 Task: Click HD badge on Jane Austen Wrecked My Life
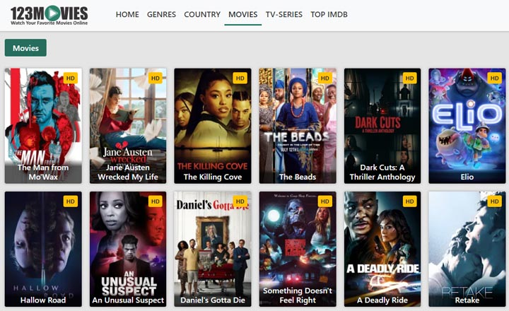(155, 78)
